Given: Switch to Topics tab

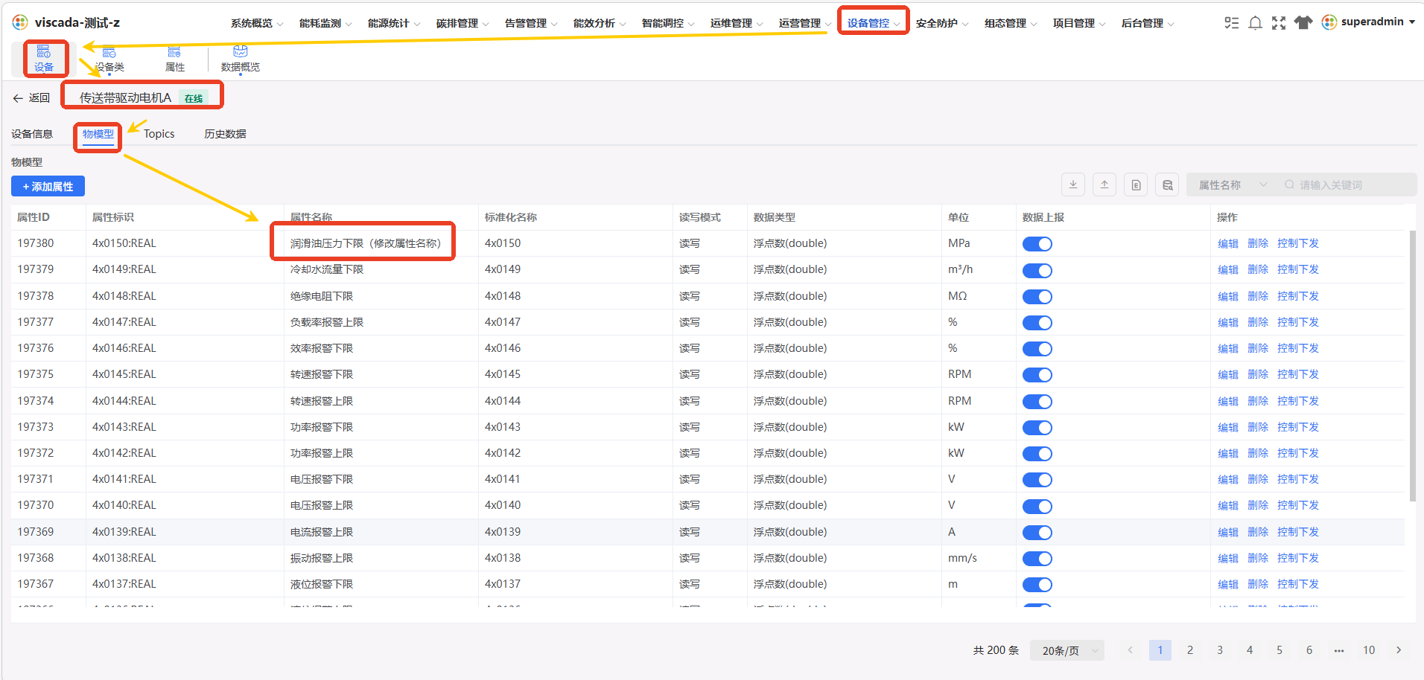Looking at the screenshot, I should click(159, 134).
